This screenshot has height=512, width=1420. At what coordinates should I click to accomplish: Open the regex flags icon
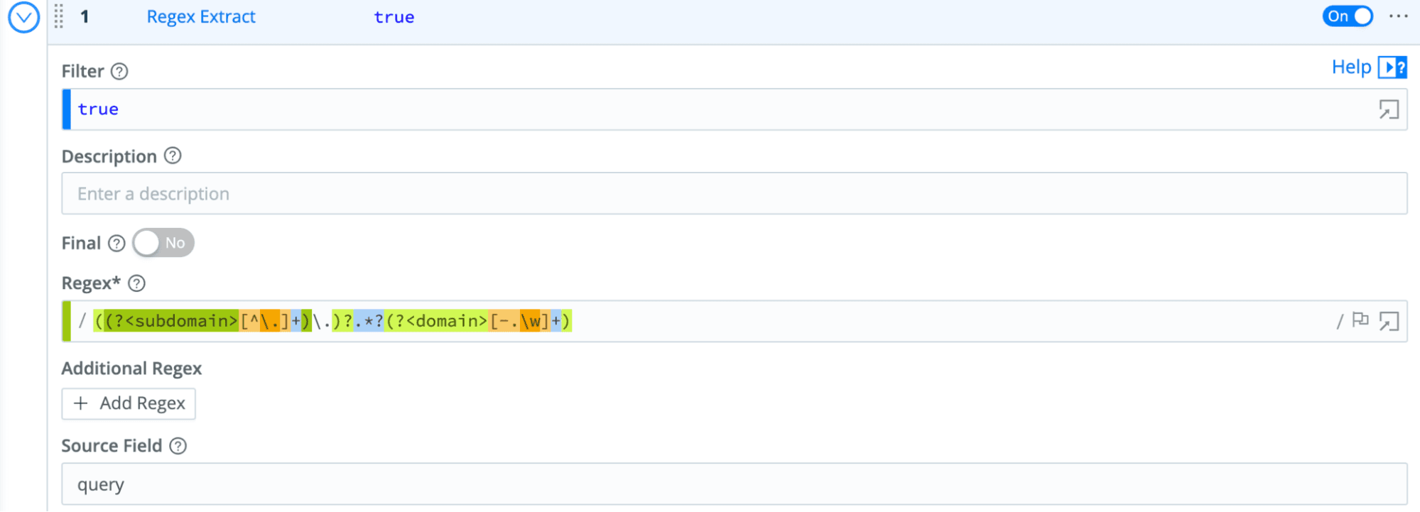click(x=1360, y=321)
